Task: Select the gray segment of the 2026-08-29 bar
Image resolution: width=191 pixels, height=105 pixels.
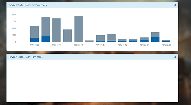Action: (x=144, y=39)
